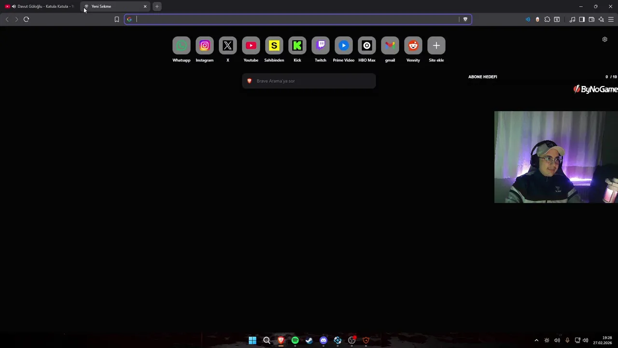Screen dimensions: 618x348
Task: Expand hidden system tray icons chevron
Action: click(536, 340)
